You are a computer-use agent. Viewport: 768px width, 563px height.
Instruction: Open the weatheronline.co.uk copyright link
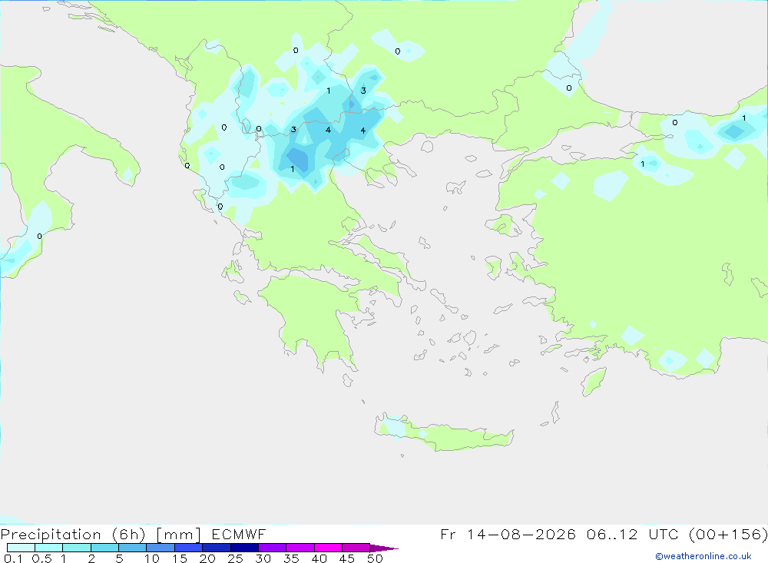pyautogui.click(x=703, y=556)
